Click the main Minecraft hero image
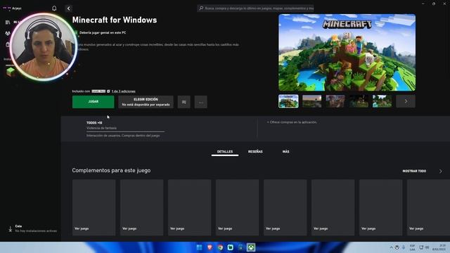 (347, 53)
